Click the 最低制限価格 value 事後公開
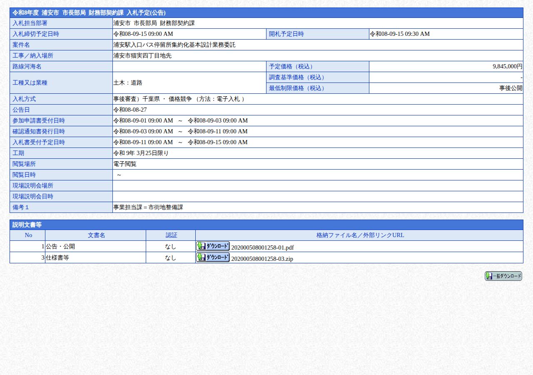Image resolution: width=533 pixels, height=375 pixels. pyautogui.click(x=511, y=88)
